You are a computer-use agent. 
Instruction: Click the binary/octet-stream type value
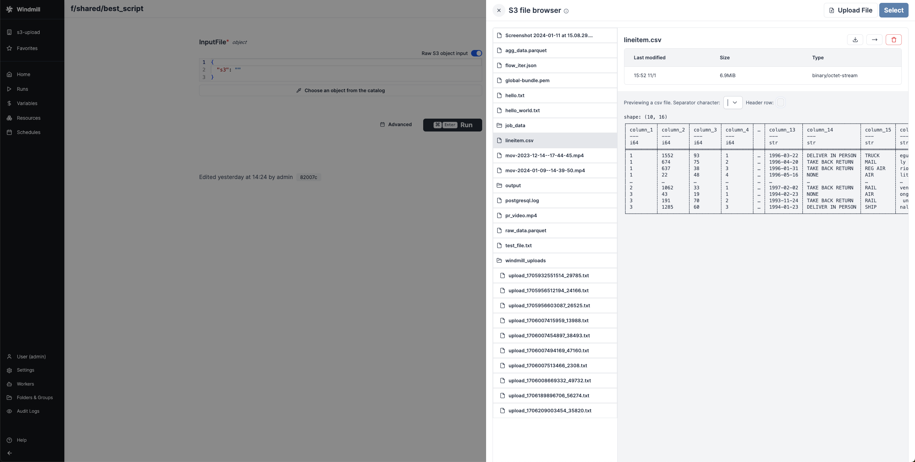tap(835, 75)
